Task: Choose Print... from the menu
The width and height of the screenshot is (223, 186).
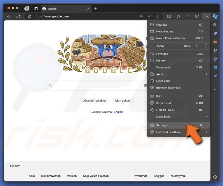Action: point(178,96)
